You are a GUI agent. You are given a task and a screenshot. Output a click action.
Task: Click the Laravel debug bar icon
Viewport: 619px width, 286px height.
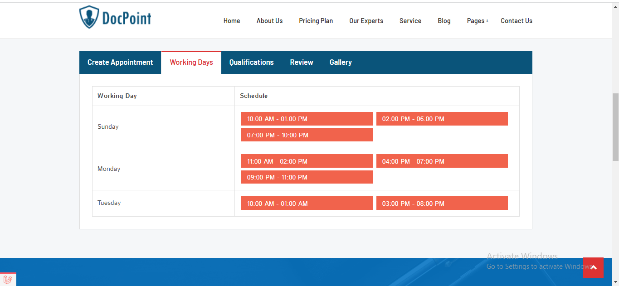click(8, 280)
